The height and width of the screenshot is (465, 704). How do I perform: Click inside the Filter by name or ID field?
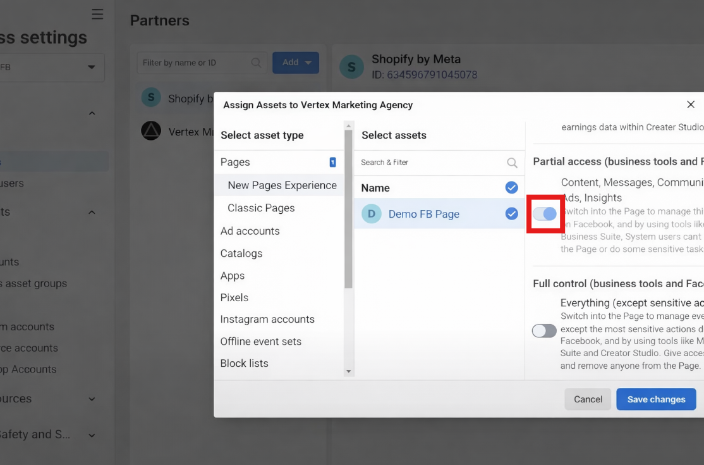point(190,63)
